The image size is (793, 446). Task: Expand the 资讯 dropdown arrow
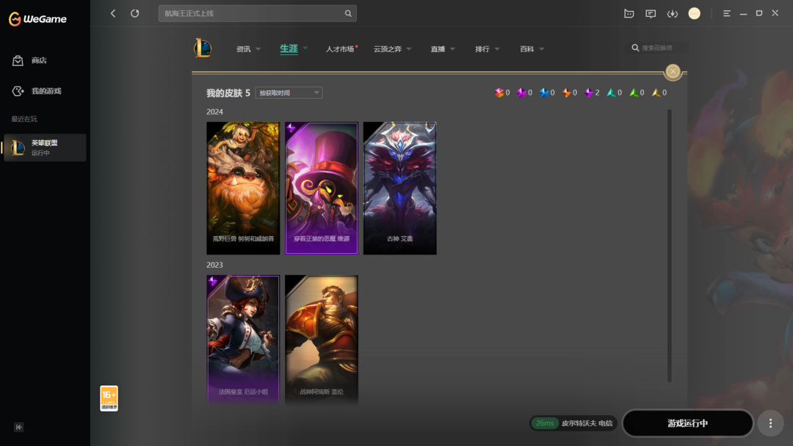coord(258,49)
